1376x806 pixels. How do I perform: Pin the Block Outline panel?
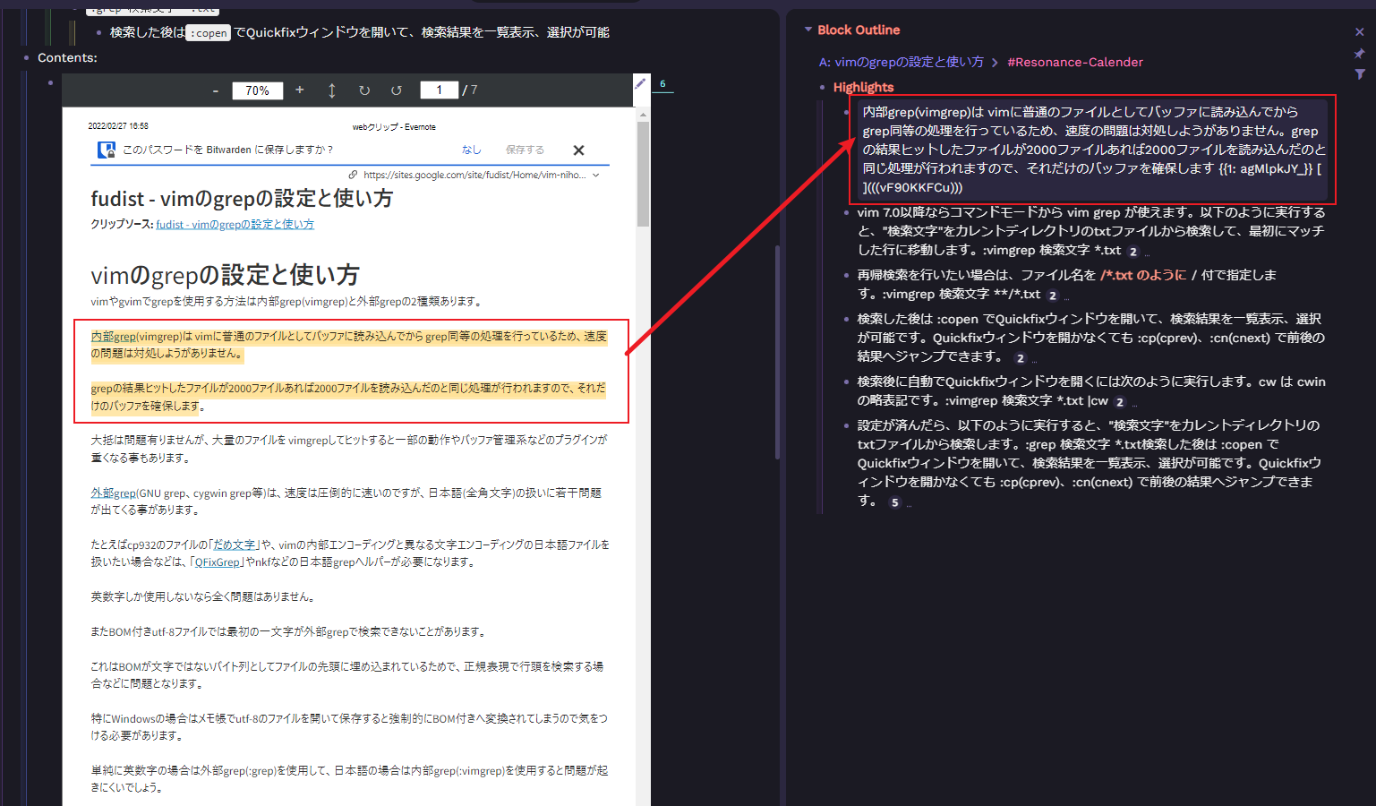point(1359,54)
